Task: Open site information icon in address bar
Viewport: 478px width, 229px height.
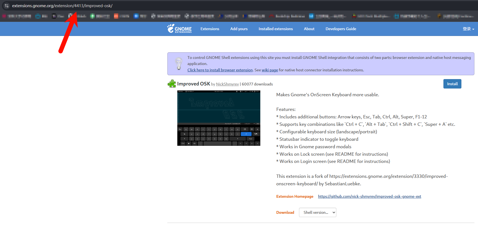Action: (x=7, y=6)
